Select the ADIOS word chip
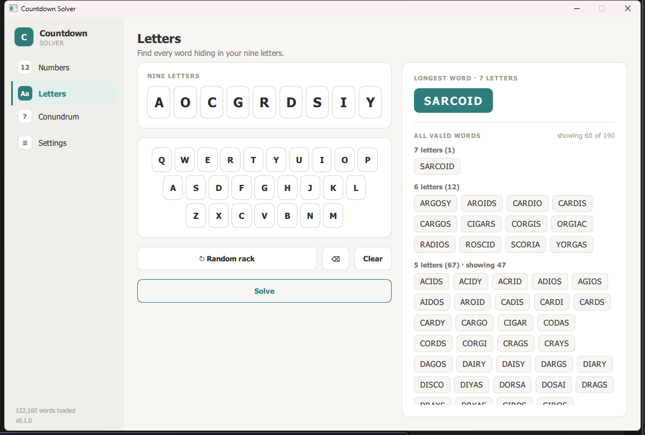 pyautogui.click(x=550, y=281)
